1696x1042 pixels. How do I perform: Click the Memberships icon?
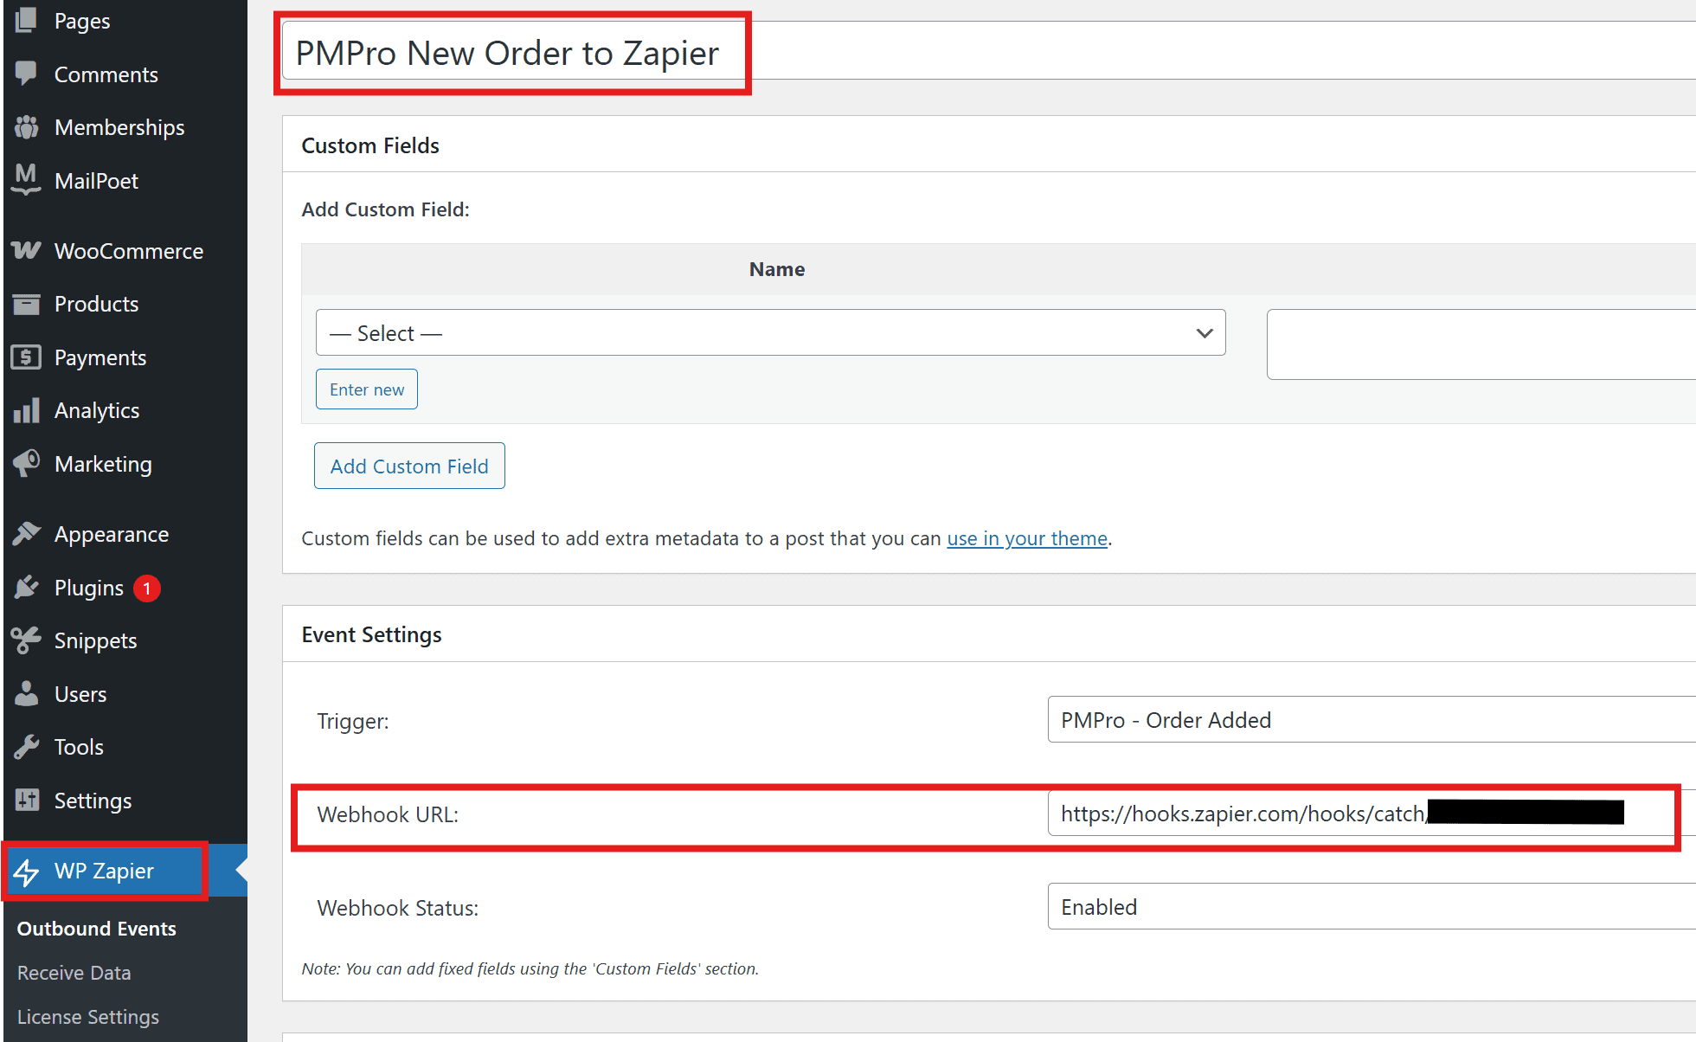point(27,127)
